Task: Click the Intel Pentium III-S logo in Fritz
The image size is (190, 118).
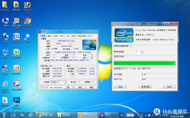Action: point(124,35)
